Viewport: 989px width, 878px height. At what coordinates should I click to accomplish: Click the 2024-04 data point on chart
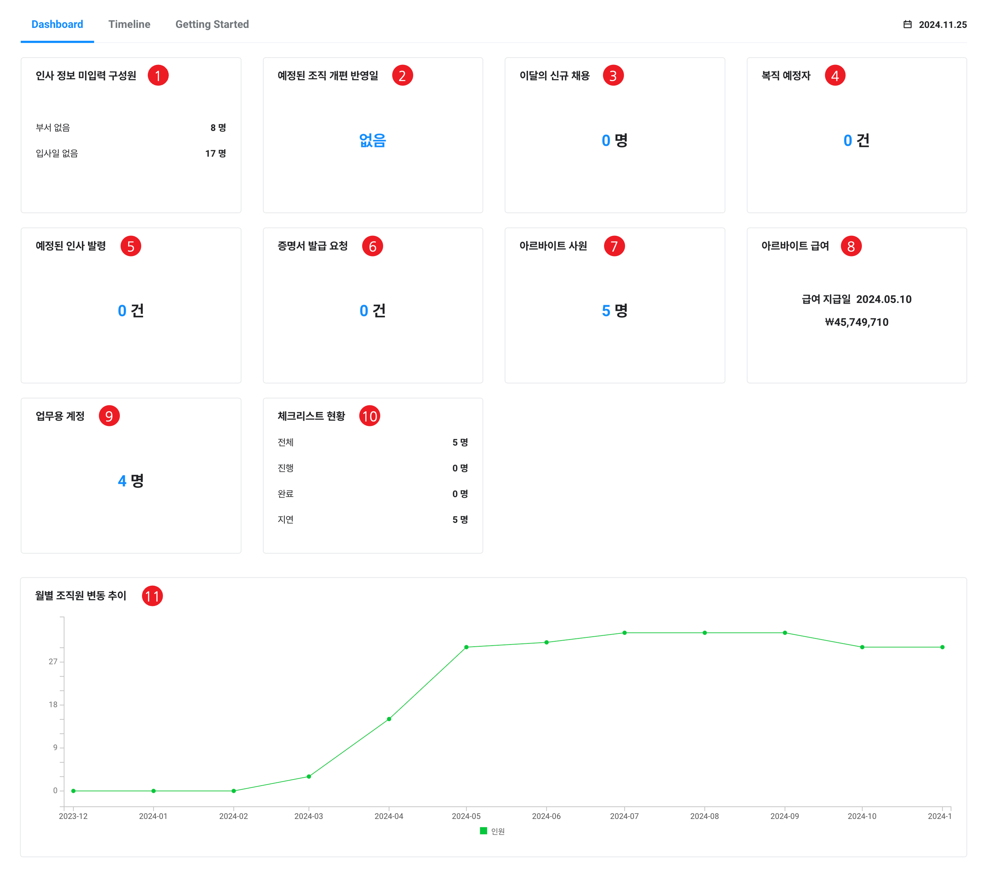click(x=389, y=719)
